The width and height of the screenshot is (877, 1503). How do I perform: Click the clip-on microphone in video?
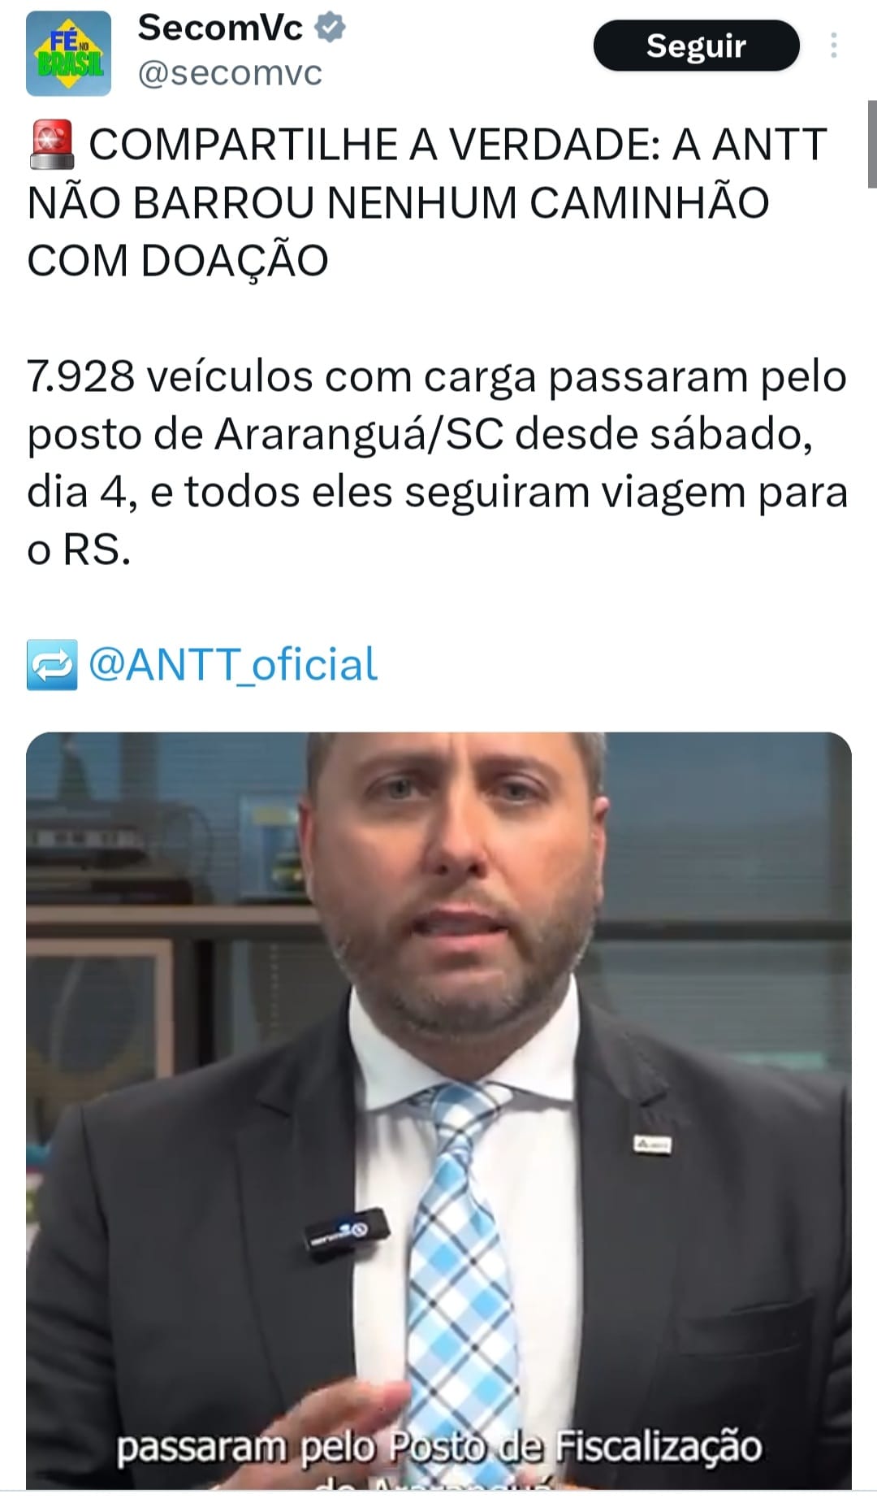[x=348, y=1235]
